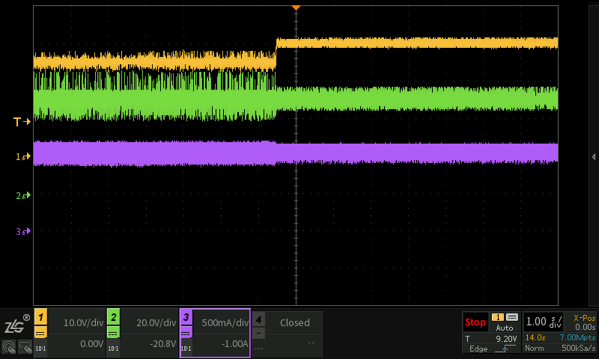The height and width of the screenshot is (359, 599).
Task: Select trigger source channel 1 indicator
Action: pos(498,317)
